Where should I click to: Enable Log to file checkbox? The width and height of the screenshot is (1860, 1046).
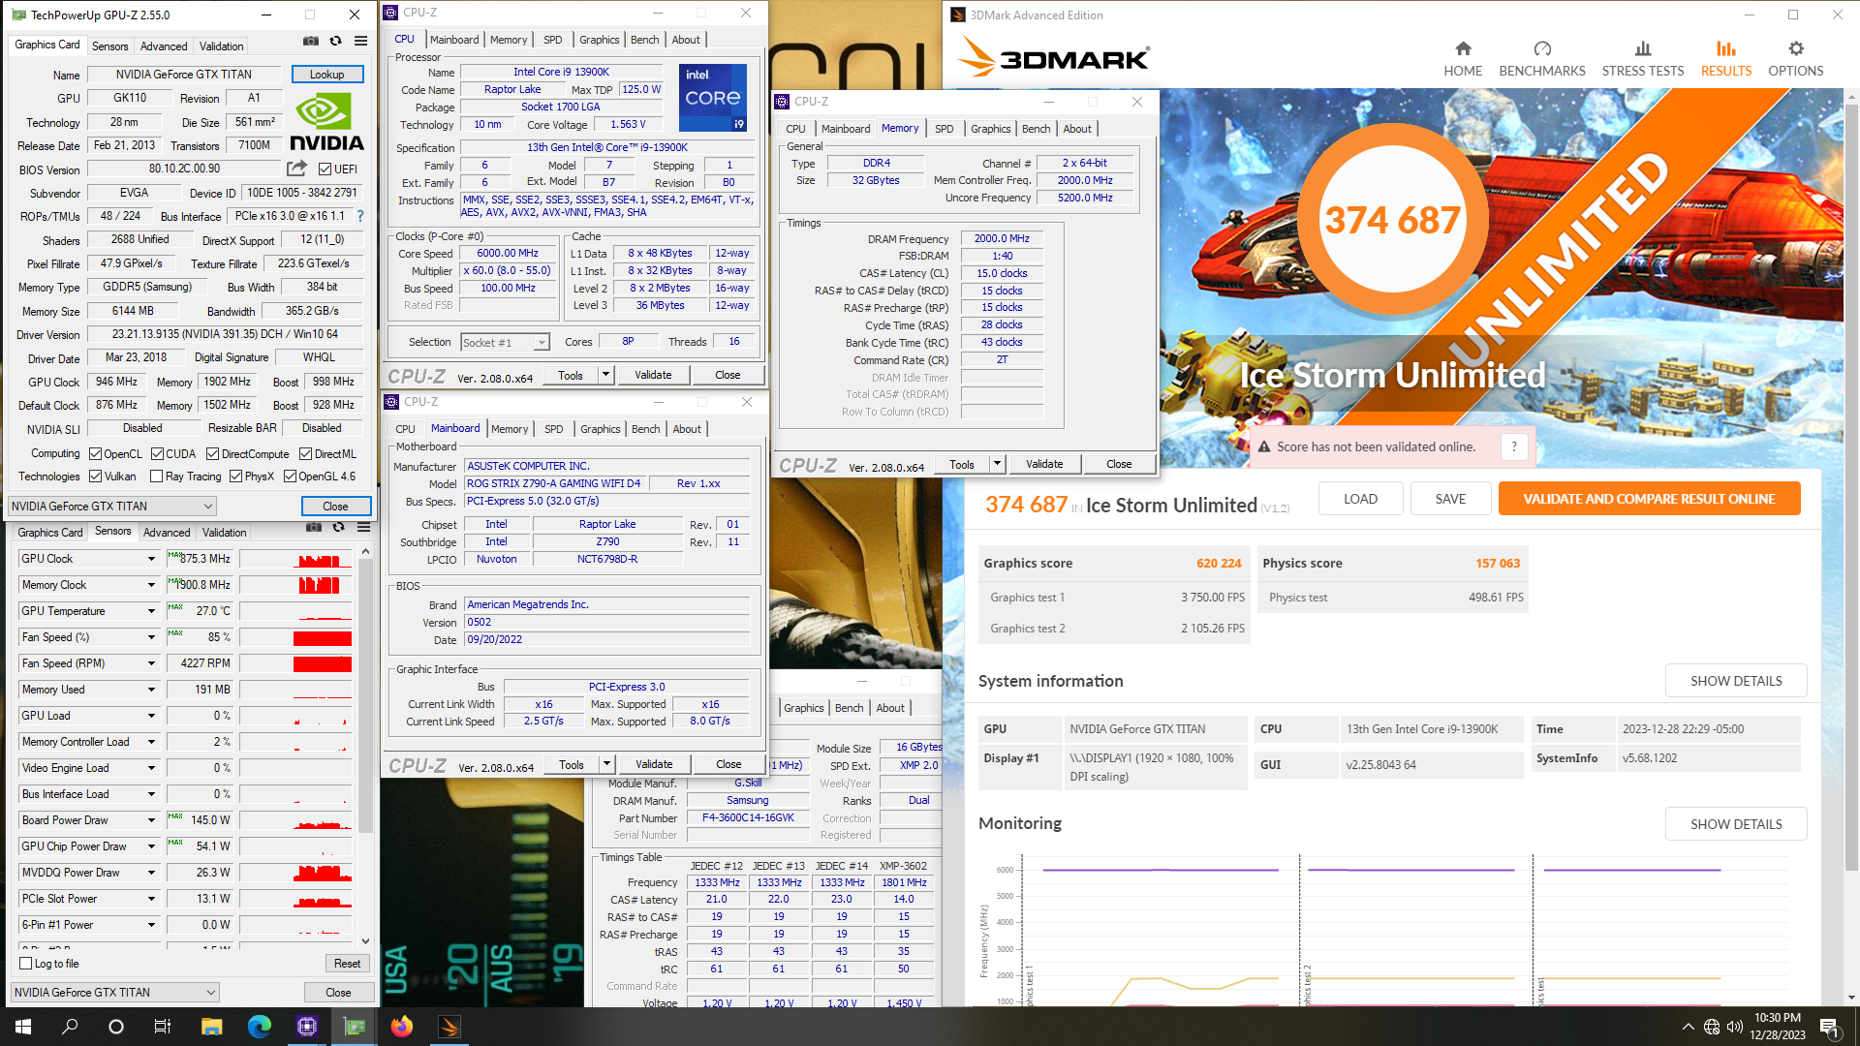[x=26, y=963]
